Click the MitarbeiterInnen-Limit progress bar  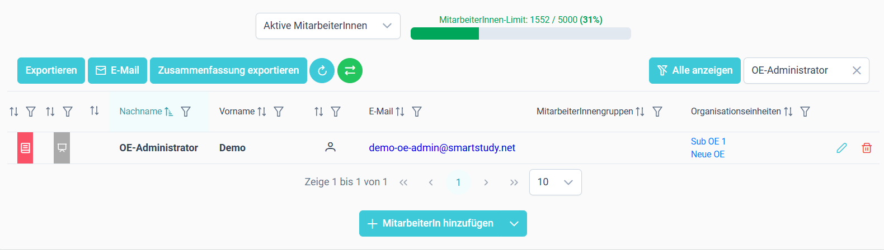coord(521,33)
